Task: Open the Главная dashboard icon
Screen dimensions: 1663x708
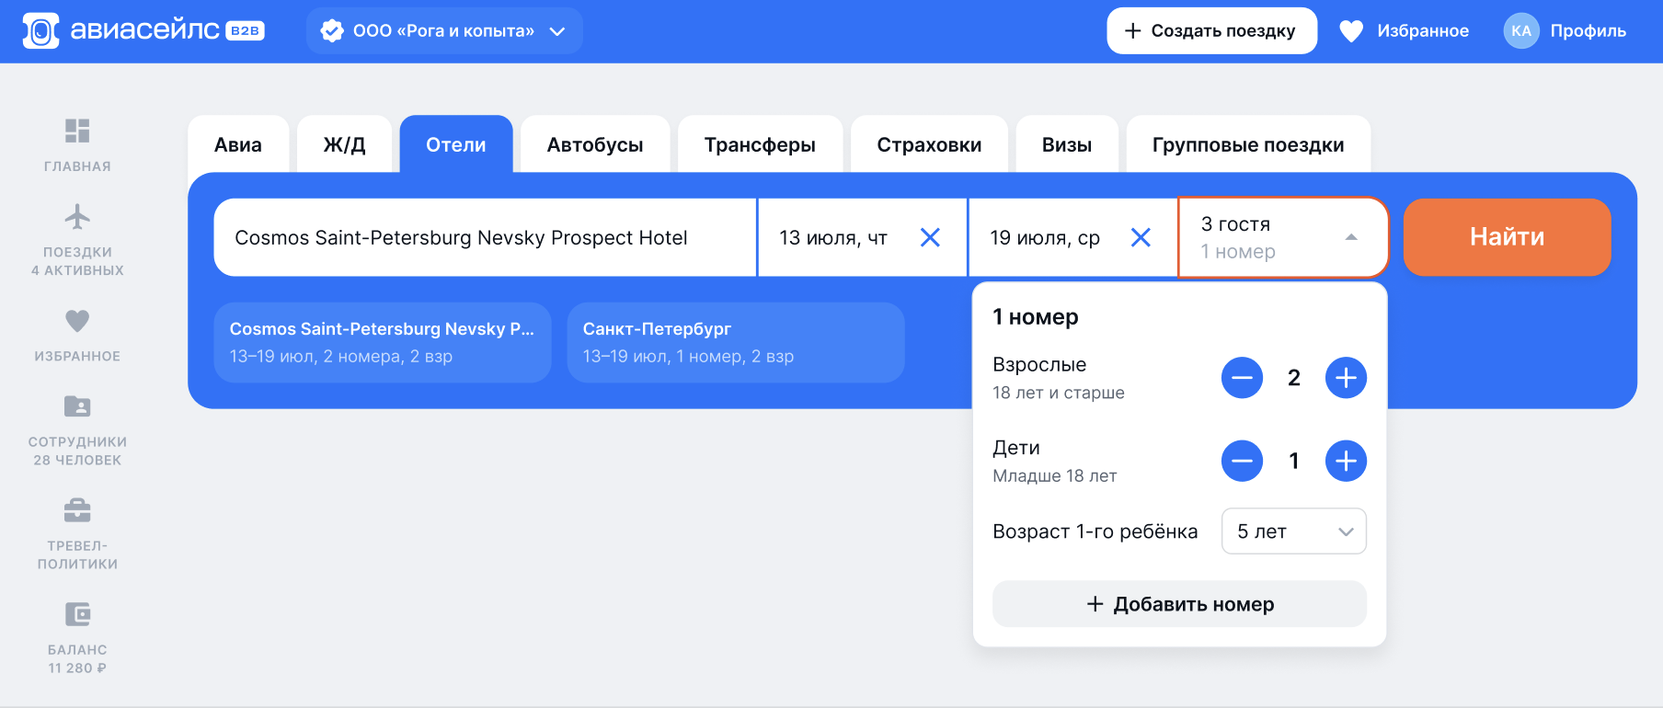Action: click(x=77, y=131)
